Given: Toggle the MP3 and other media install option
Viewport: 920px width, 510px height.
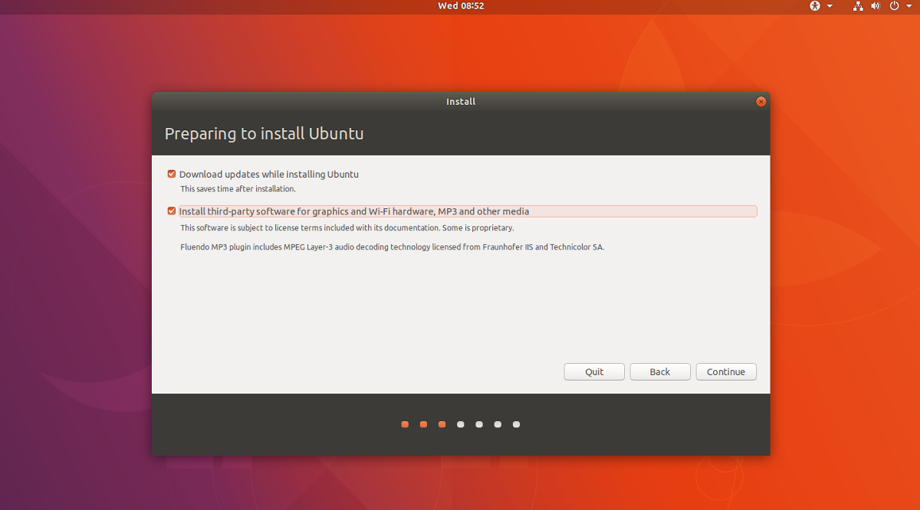Looking at the screenshot, I should pos(171,211).
